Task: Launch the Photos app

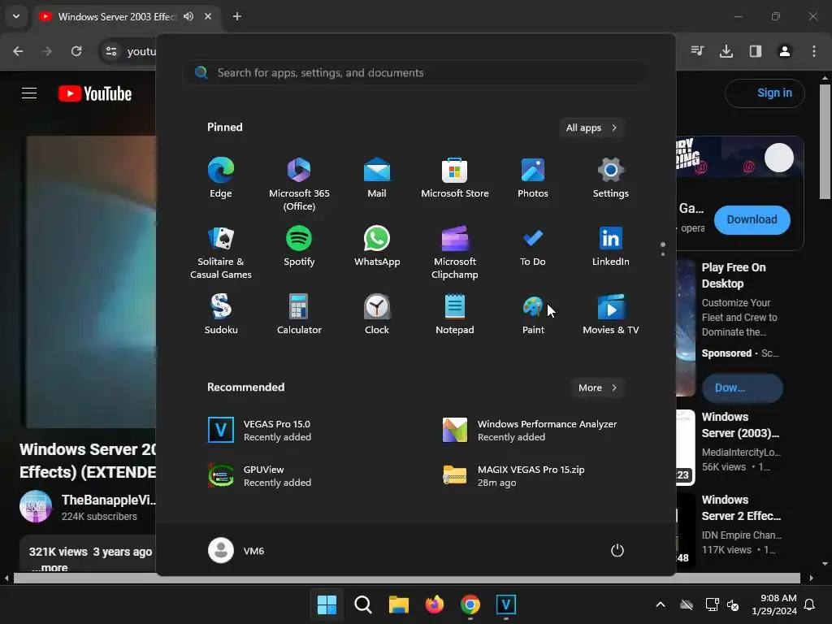Action: 533,178
